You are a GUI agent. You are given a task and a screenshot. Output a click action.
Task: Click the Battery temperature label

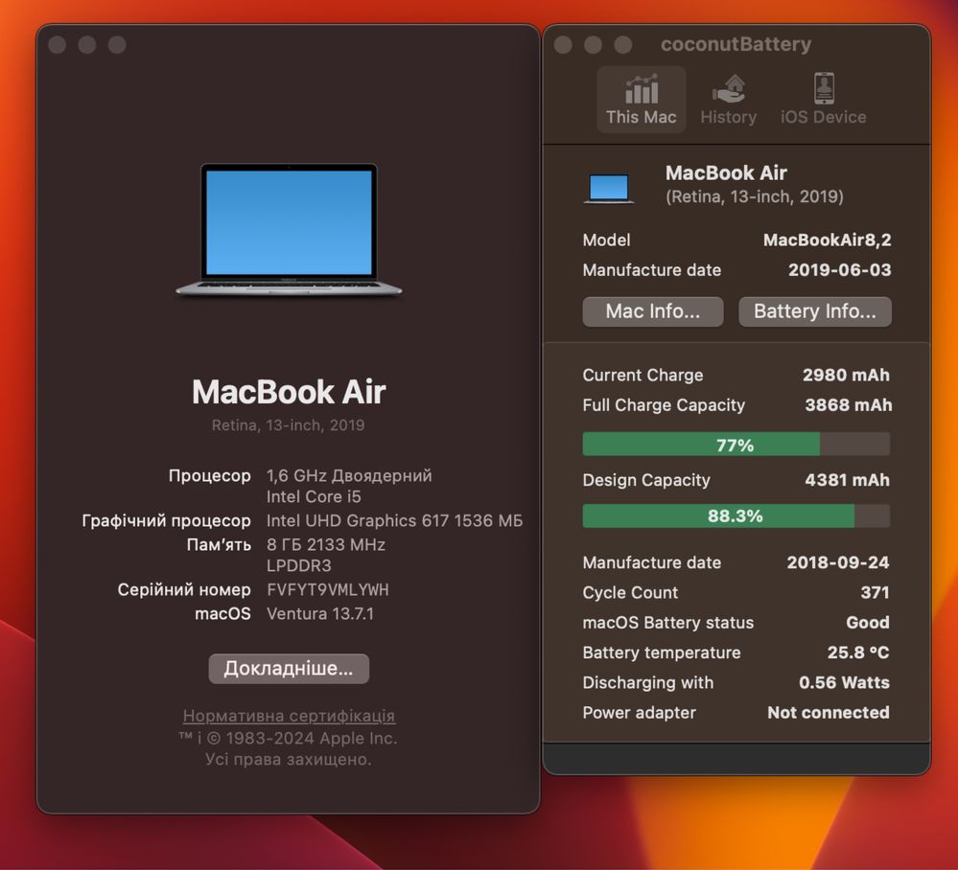coord(661,652)
